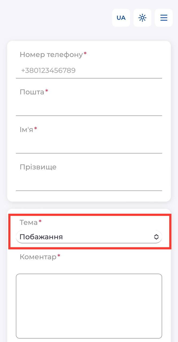Click the Ім'я field label
Screen dimensions: 178x342
click(26, 130)
